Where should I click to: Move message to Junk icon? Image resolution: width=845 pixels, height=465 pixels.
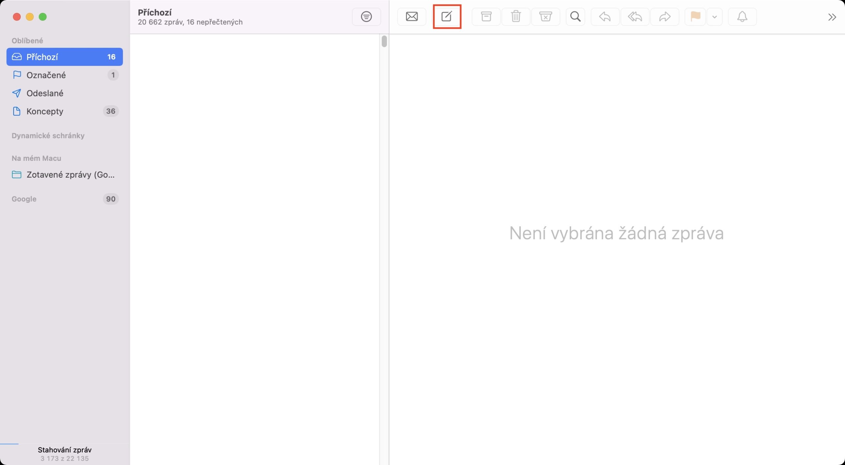pyautogui.click(x=545, y=16)
